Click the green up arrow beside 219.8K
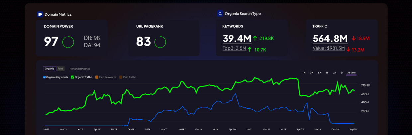The height and width of the screenshot is (135, 412). 255,38
